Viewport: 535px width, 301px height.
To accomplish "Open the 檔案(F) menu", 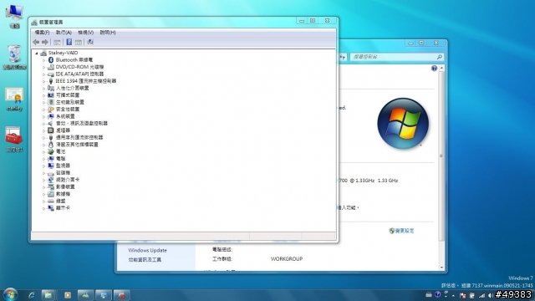I will click(x=43, y=33).
